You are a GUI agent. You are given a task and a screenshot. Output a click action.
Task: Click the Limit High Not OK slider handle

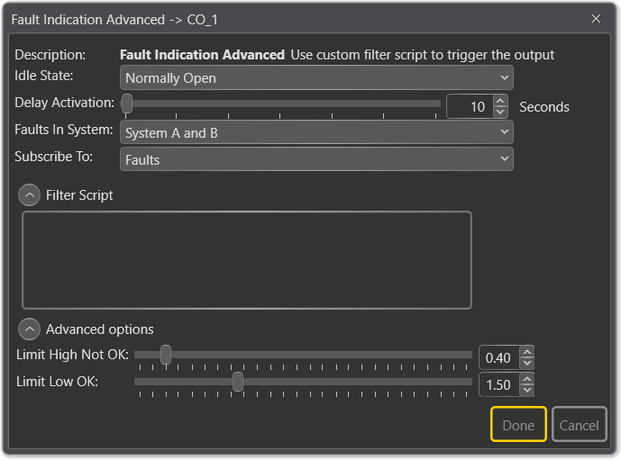[166, 355]
